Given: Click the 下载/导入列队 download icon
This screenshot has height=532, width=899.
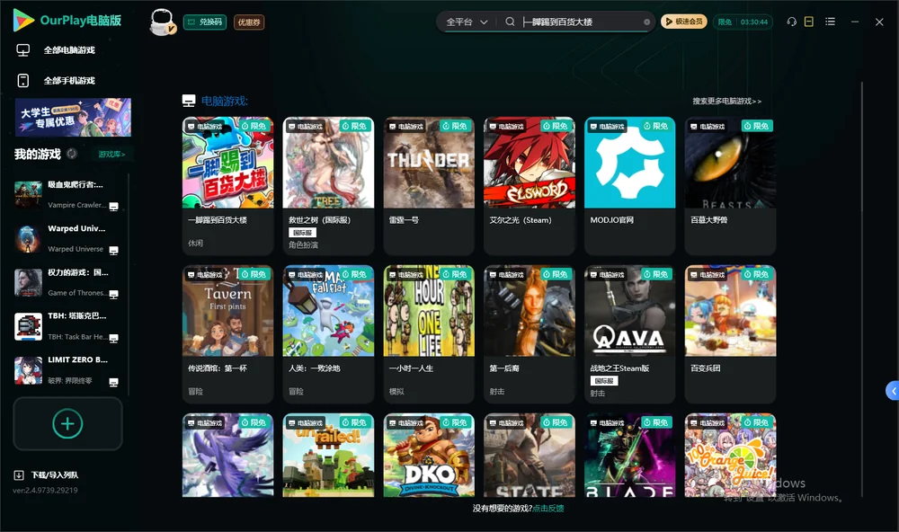Looking at the screenshot, I should coord(19,475).
